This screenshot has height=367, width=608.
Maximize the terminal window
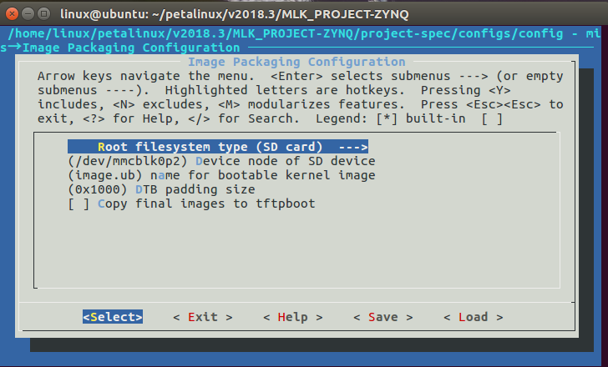point(43,14)
